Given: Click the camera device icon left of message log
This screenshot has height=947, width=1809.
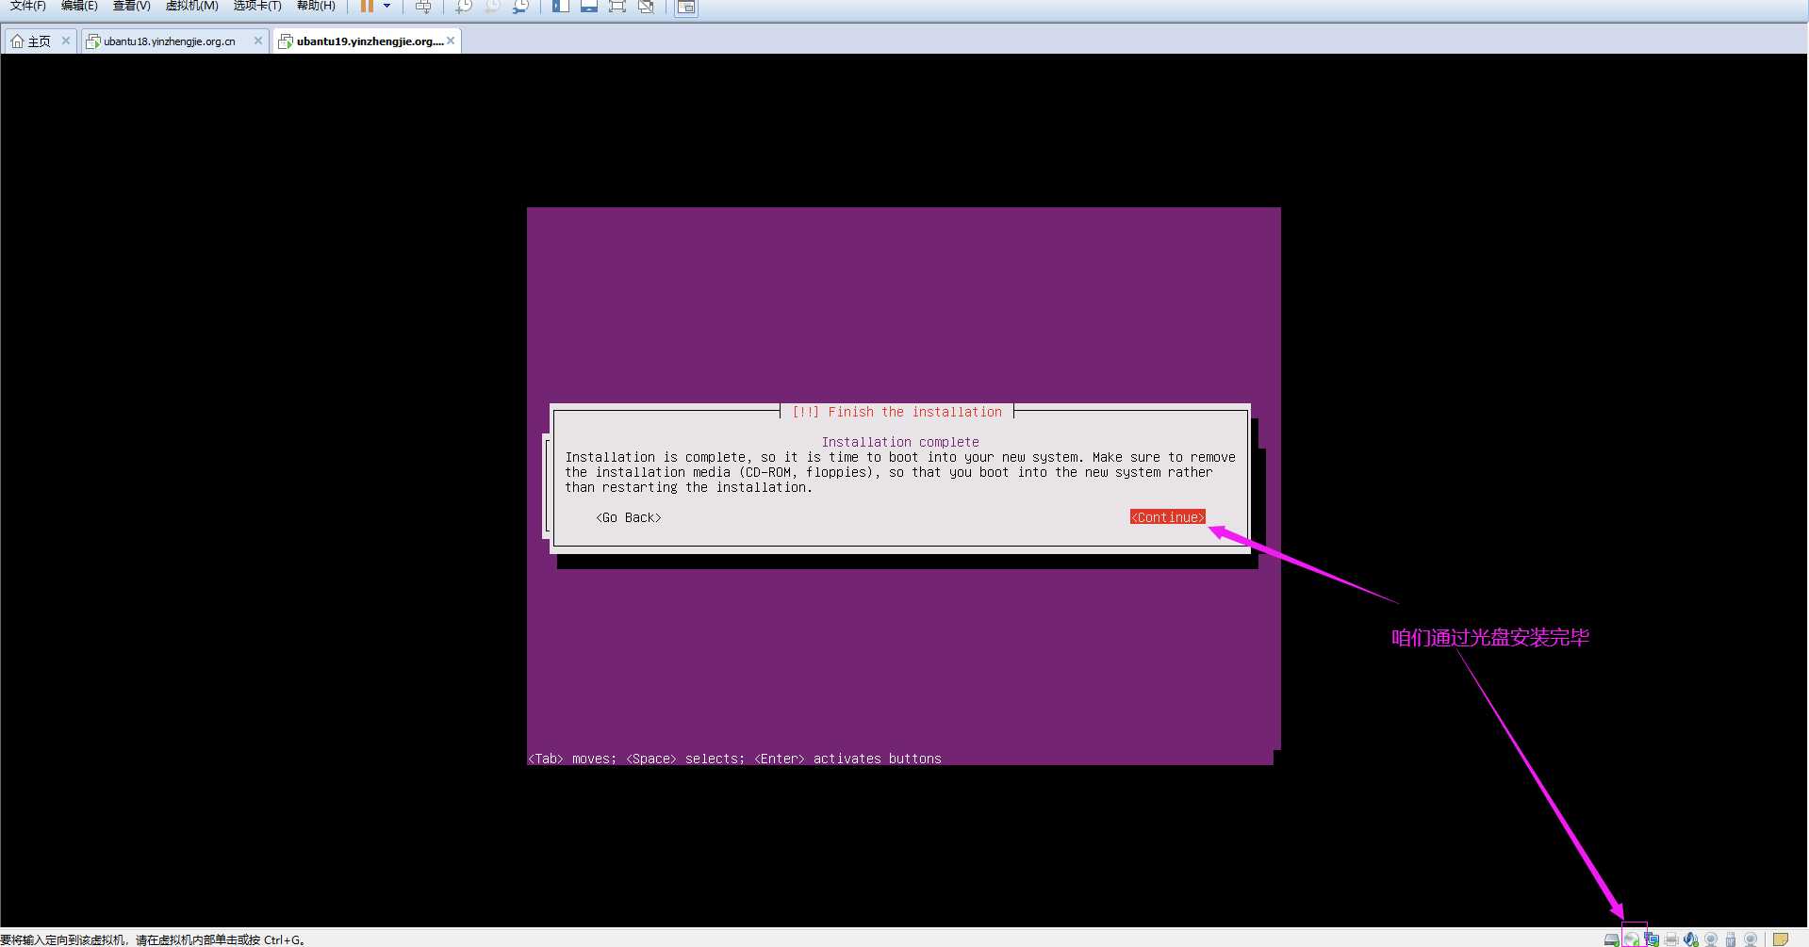Looking at the screenshot, I should coord(1751,939).
